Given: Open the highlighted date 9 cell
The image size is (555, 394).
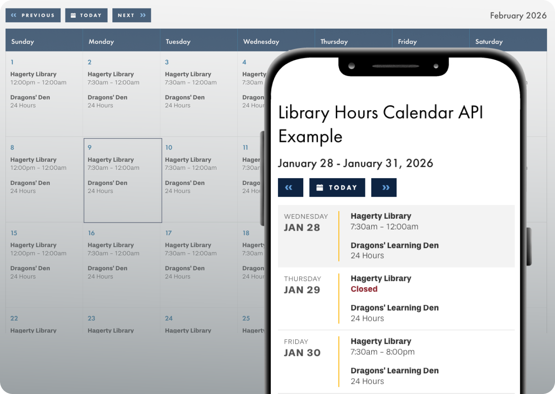Looking at the screenshot, I should (123, 180).
